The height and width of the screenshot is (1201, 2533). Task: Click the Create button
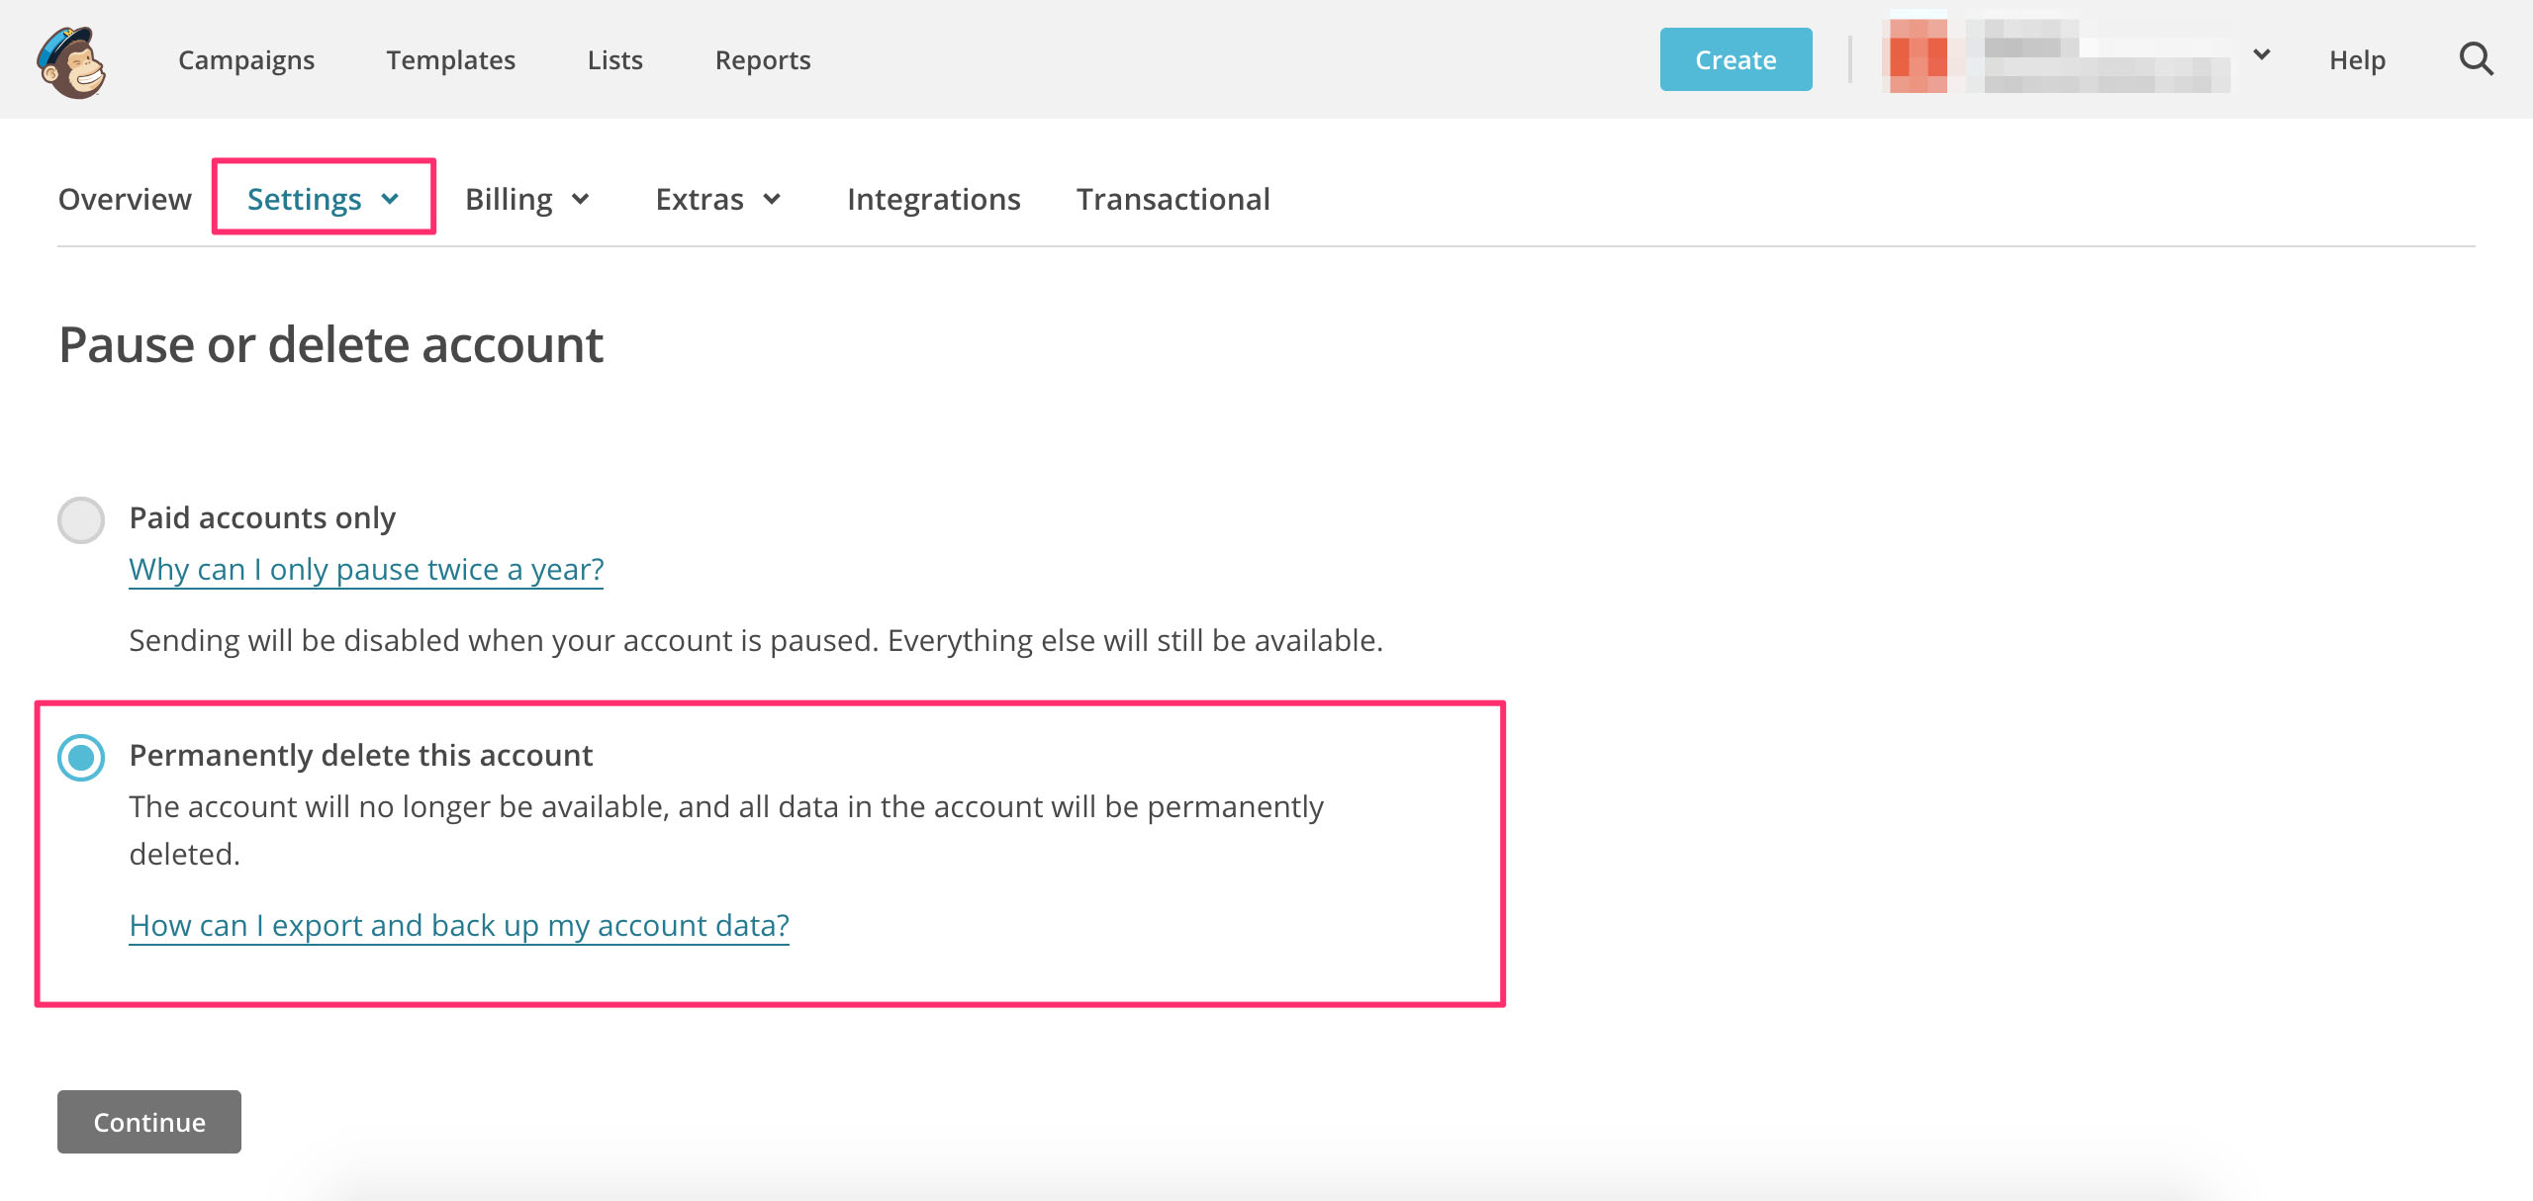coord(1736,59)
